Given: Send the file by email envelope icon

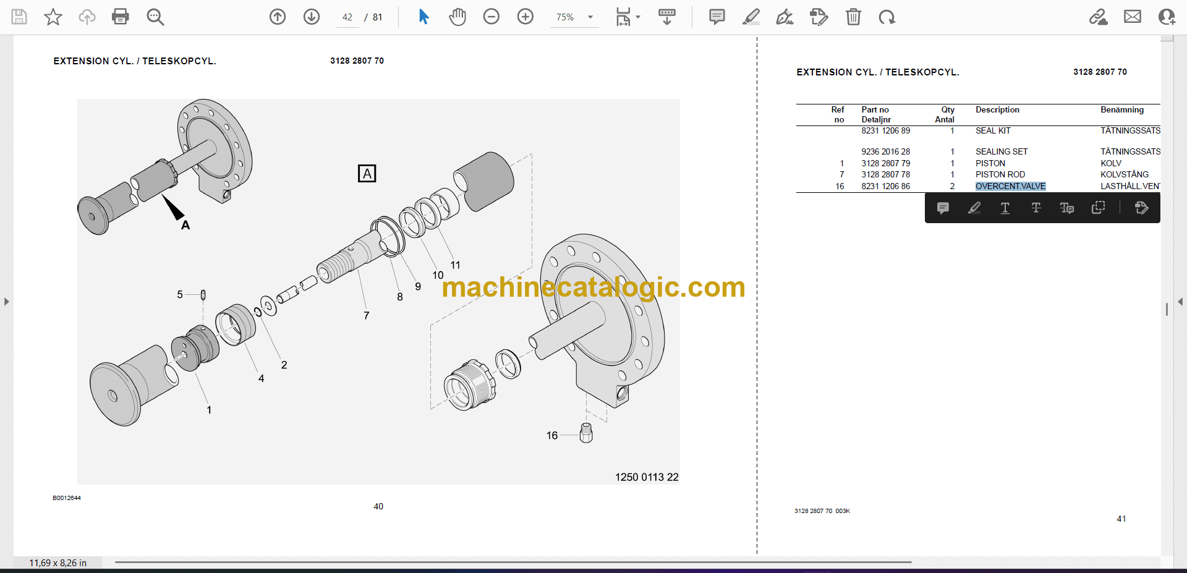Looking at the screenshot, I should 1133,17.
